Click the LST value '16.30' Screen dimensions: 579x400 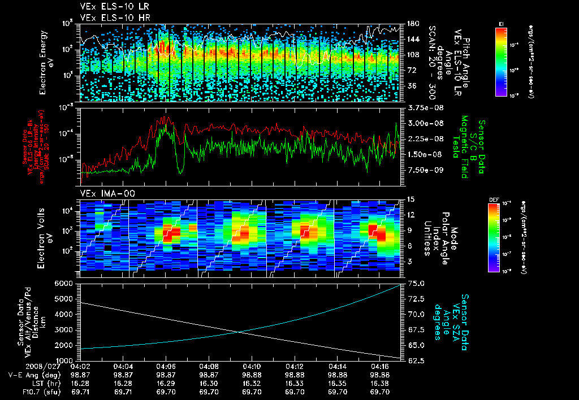tap(209, 384)
